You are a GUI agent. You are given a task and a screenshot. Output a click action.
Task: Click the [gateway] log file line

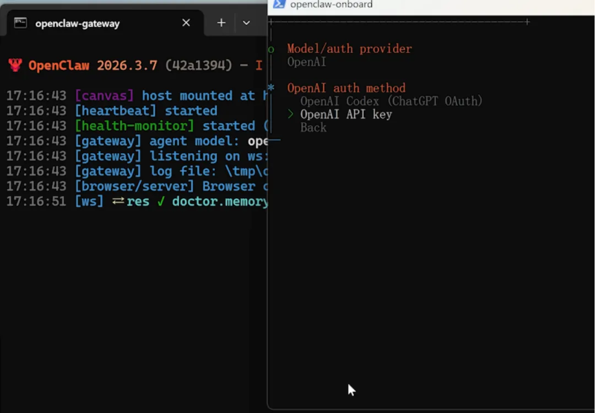click(137, 171)
